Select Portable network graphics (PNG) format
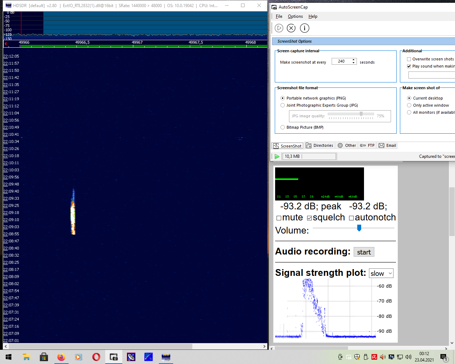 click(x=283, y=98)
